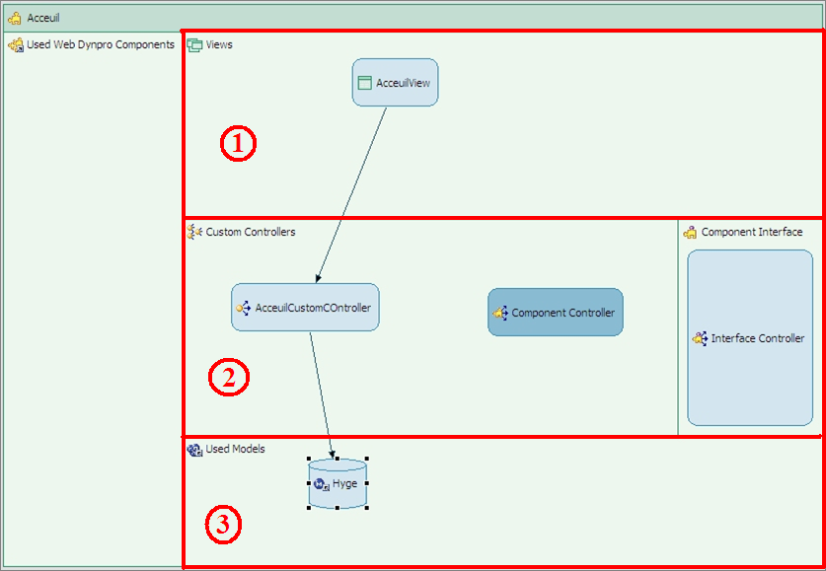The height and width of the screenshot is (571, 826).
Task: Click the Custom Controllers section icon
Action: (194, 232)
